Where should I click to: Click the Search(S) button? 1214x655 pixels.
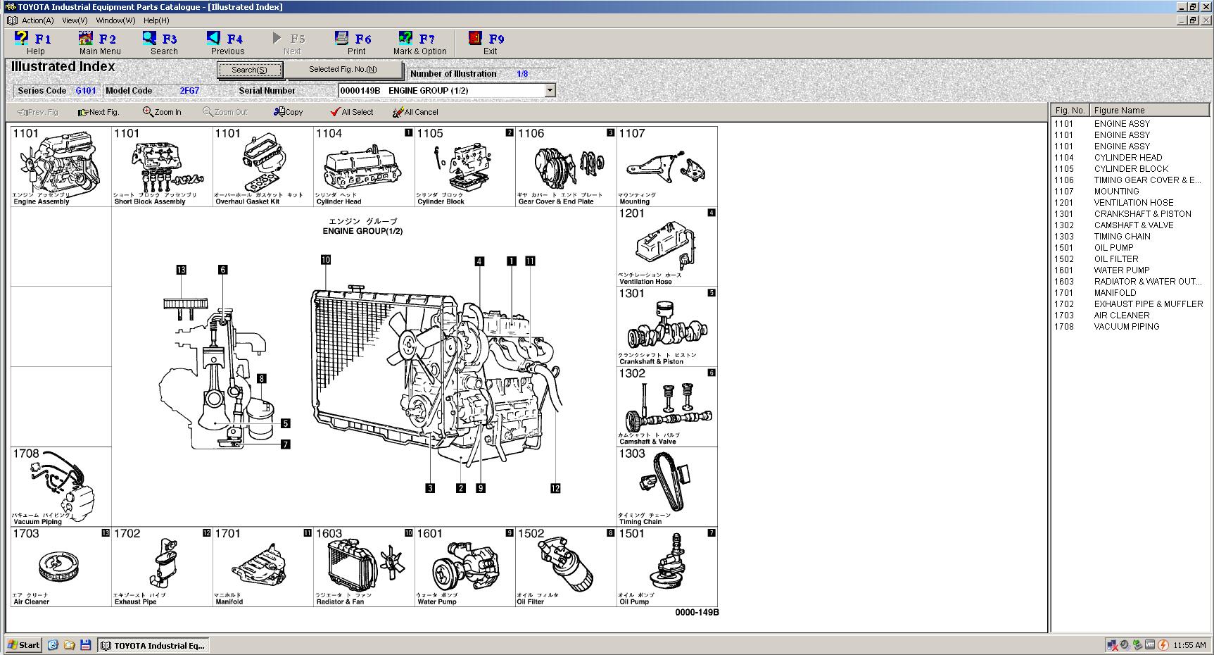coord(250,70)
